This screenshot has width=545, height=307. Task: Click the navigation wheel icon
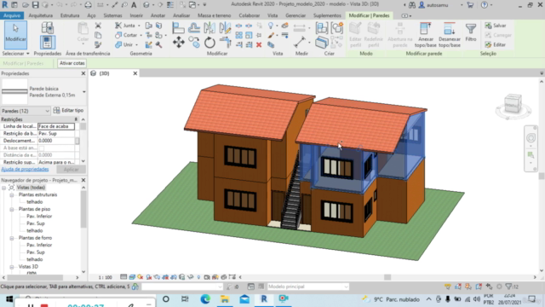pyautogui.click(x=531, y=138)
